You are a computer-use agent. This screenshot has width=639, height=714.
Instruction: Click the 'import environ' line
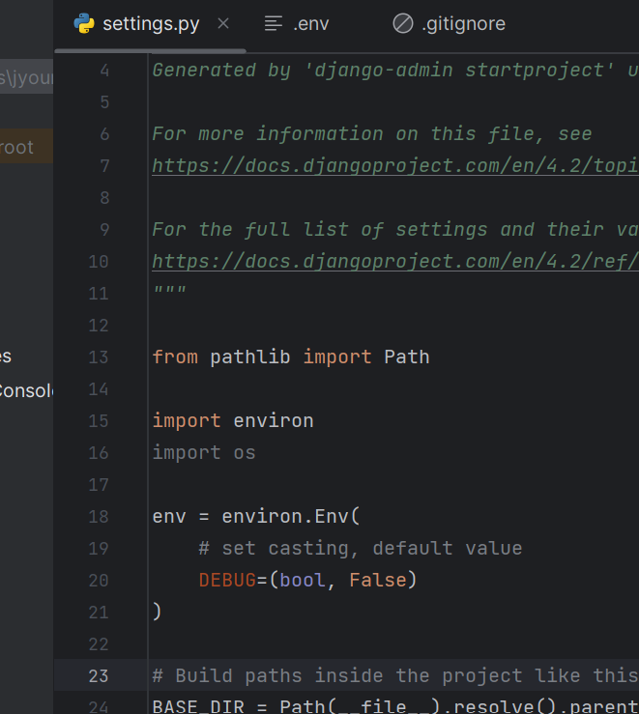(233, 421)
